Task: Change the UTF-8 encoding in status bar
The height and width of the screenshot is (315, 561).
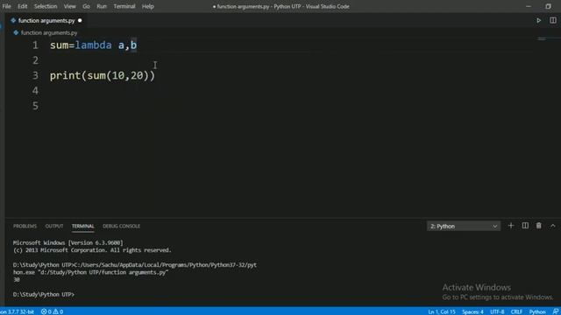Action: (497, 311)
